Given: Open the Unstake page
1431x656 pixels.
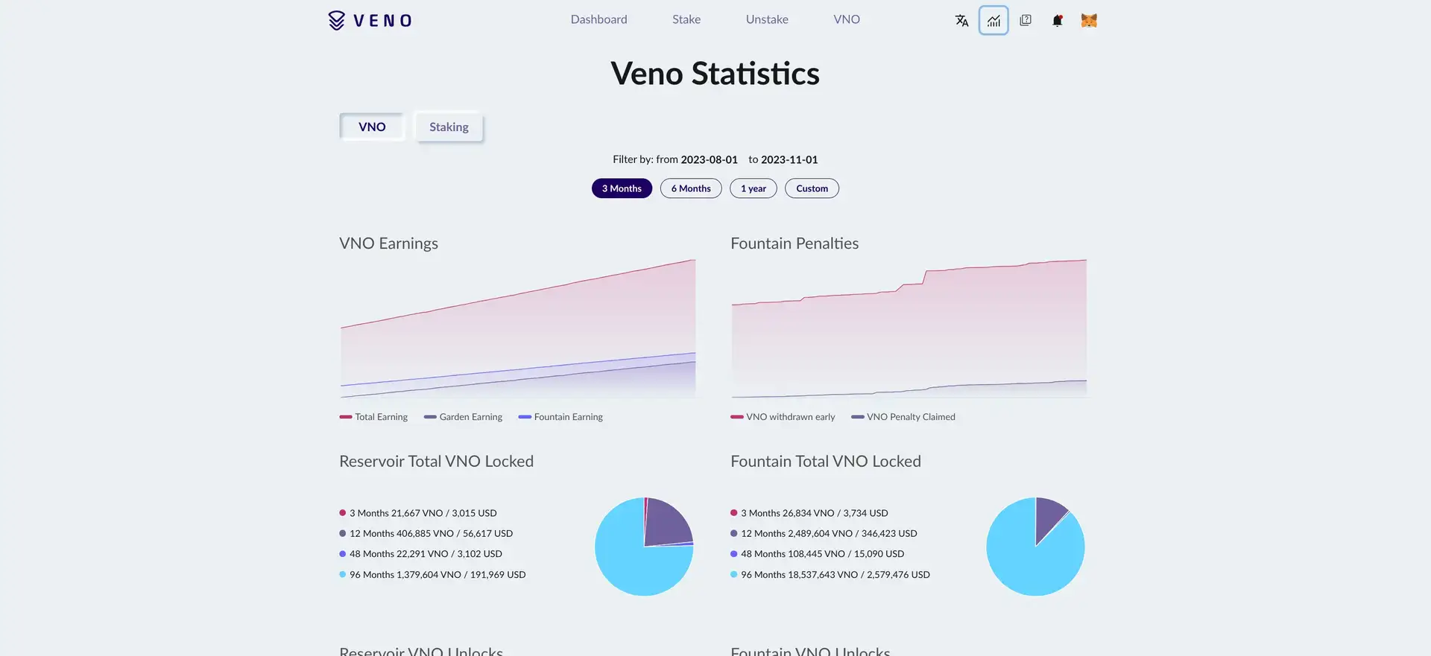Looking at the screenshot, I should pyautogui.click(x=767, y=19).
